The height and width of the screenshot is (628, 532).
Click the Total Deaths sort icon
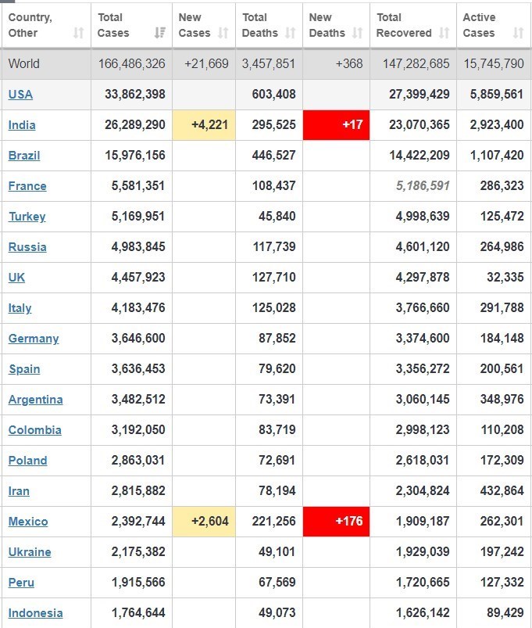[x=291, y=33]
